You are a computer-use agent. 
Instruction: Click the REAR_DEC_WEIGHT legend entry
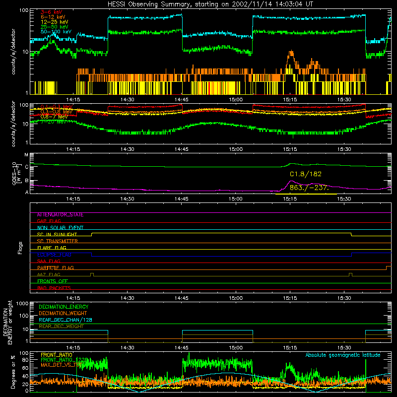tap(61, 327)
